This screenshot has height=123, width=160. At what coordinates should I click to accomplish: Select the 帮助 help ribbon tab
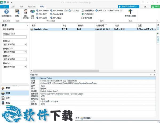pos(42,7)
